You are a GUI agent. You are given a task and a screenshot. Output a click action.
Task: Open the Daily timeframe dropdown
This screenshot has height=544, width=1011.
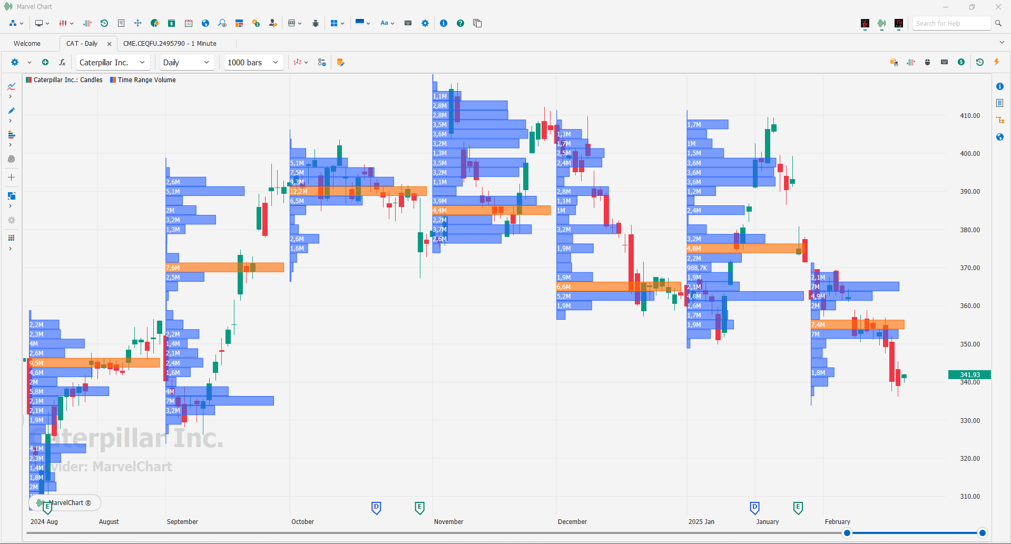(187, 62)
